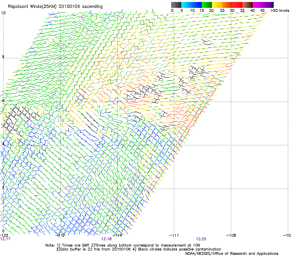Click the "NOAA/NESDIS/Office of Research and Applications" credit
The width and height of the screenshot is (291, 256).
tap(232, 254)
